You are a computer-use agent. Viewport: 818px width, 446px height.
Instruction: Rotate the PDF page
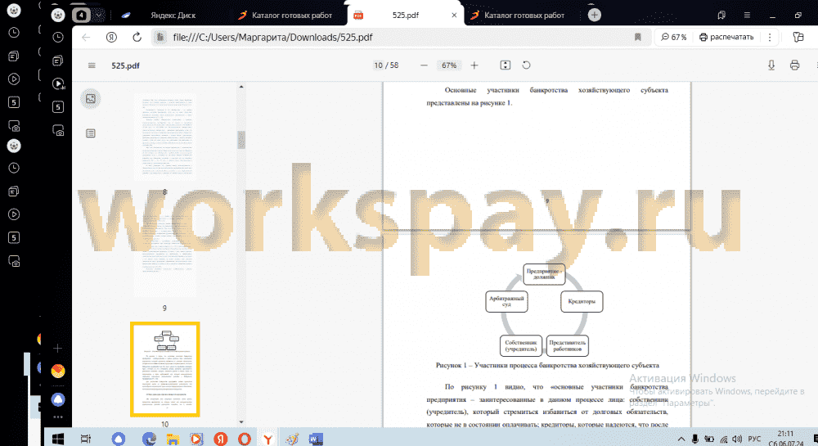[x=526, y=65]
